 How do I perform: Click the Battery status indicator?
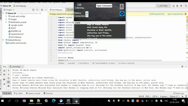click(87, 13)
